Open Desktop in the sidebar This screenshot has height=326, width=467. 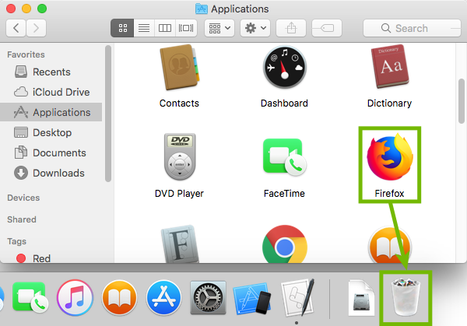pos(51,132)
